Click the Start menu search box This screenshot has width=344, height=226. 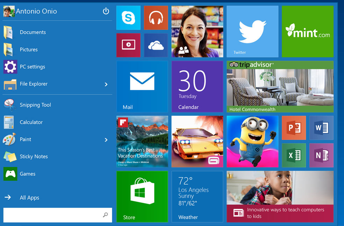58,215
